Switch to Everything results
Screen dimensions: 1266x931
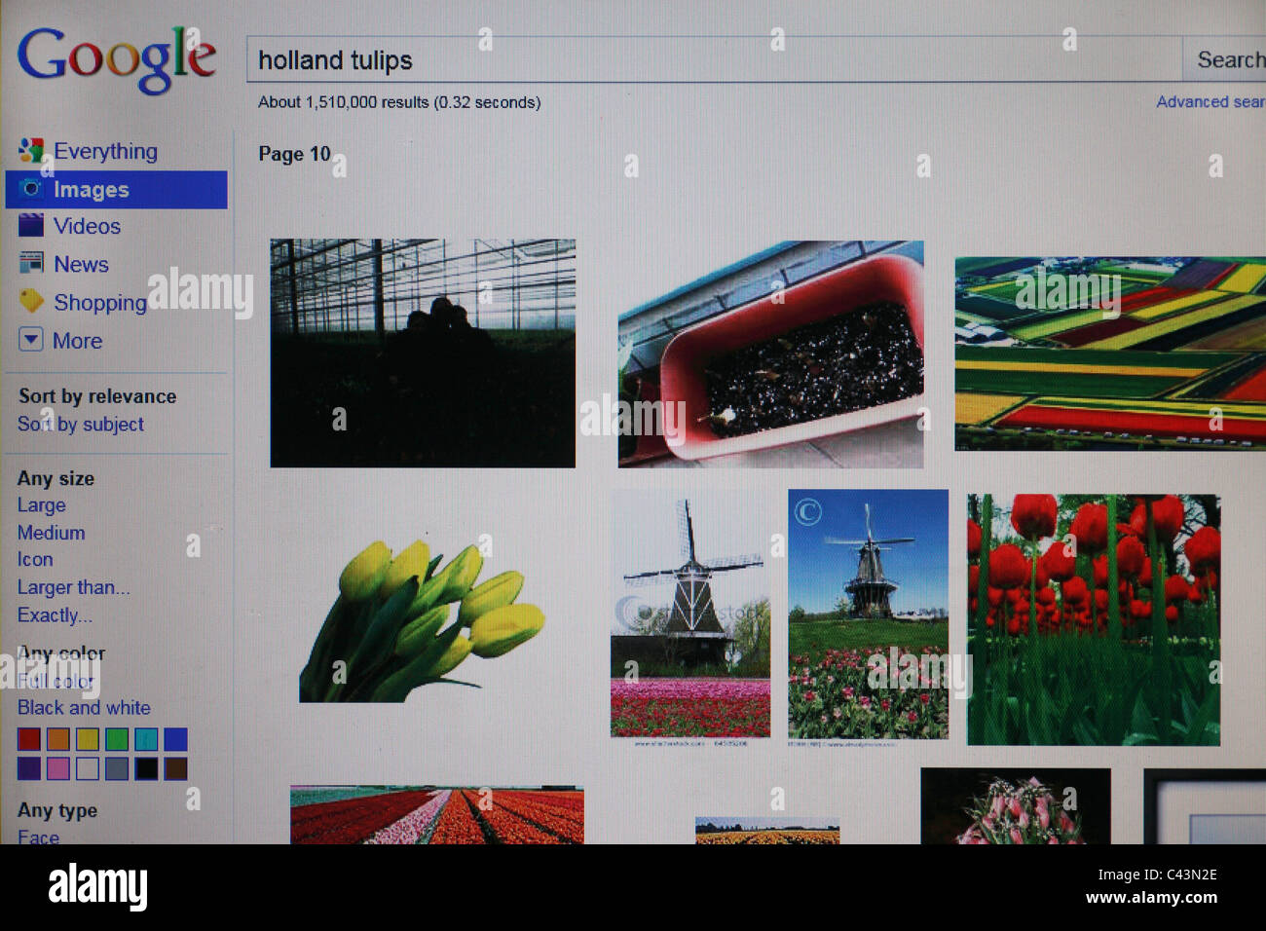tap(105, 151)
